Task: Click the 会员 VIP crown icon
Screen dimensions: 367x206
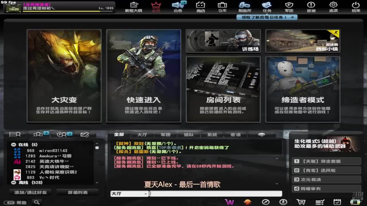Action: point(156,7)
